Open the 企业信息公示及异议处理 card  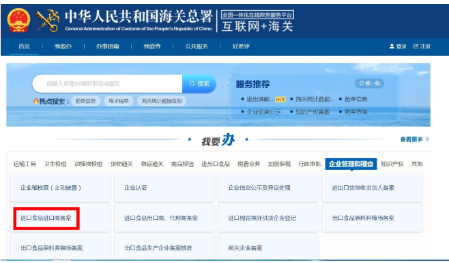[268, 188]
